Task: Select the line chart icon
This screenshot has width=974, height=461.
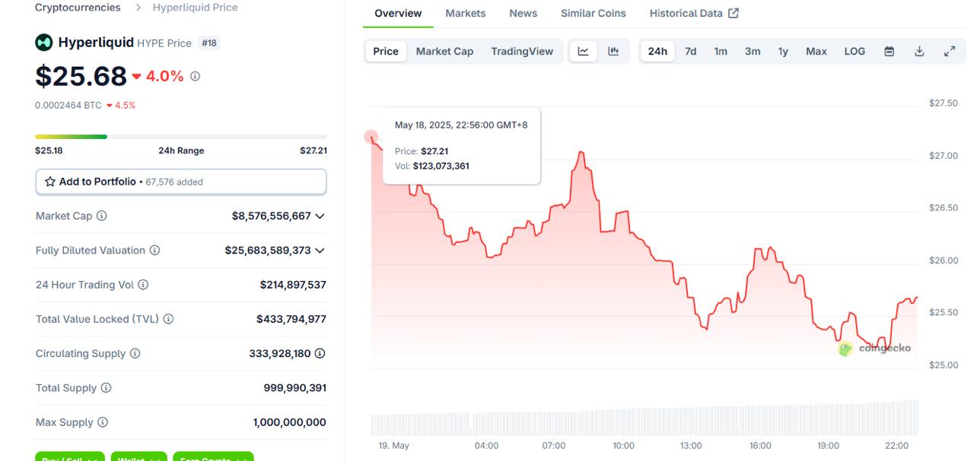Action: coord(584,51)
